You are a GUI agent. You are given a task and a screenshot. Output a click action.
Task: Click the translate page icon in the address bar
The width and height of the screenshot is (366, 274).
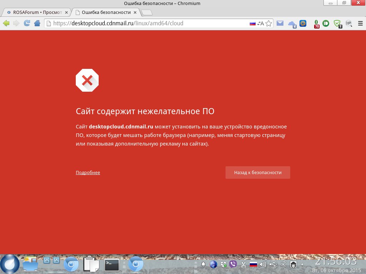point(261,23)
